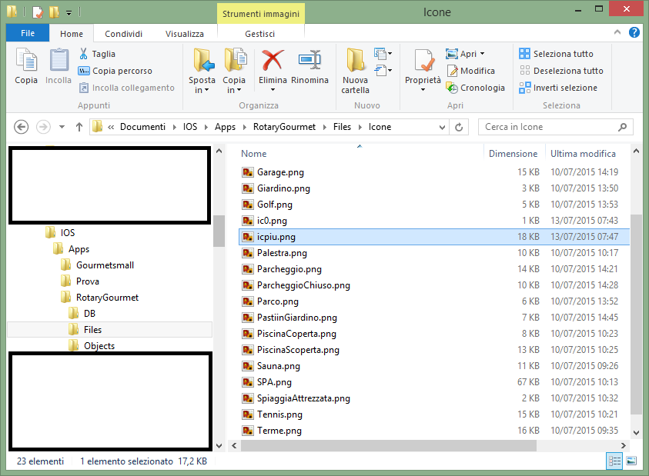The height and width of the screenshot is (476, 649).
Task: Select Prova folder in tree
Action: (x=87, y=281)
